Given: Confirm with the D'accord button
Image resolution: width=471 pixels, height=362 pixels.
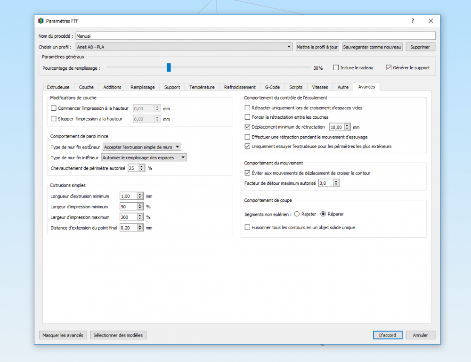Looking at the screenshot, I should point(388,335).
